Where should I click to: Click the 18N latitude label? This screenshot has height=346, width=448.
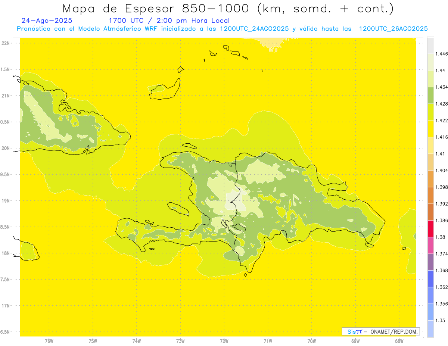pos(6,253)
